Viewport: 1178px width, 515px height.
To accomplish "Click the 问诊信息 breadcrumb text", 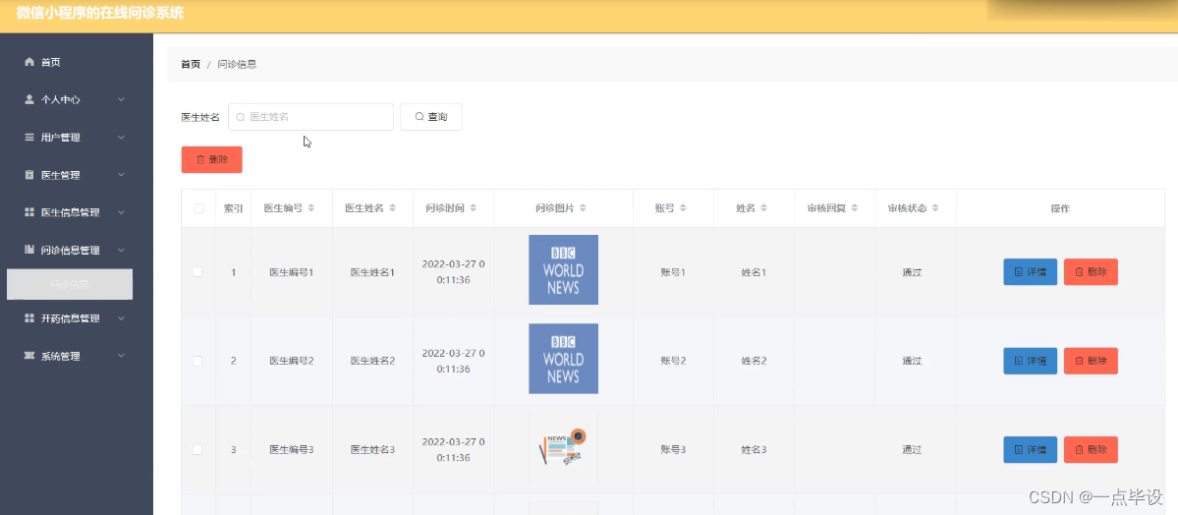I will point(238,65).
